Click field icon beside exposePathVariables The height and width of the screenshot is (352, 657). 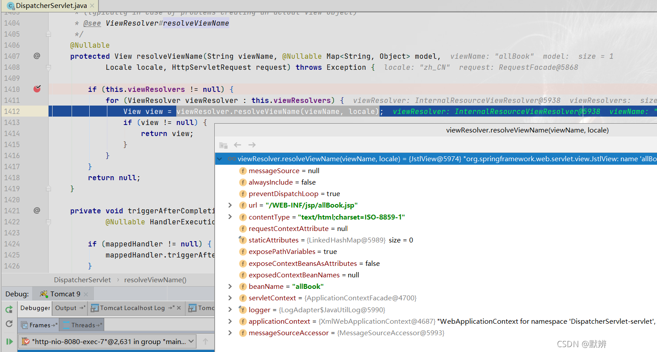tap(243, 252)
